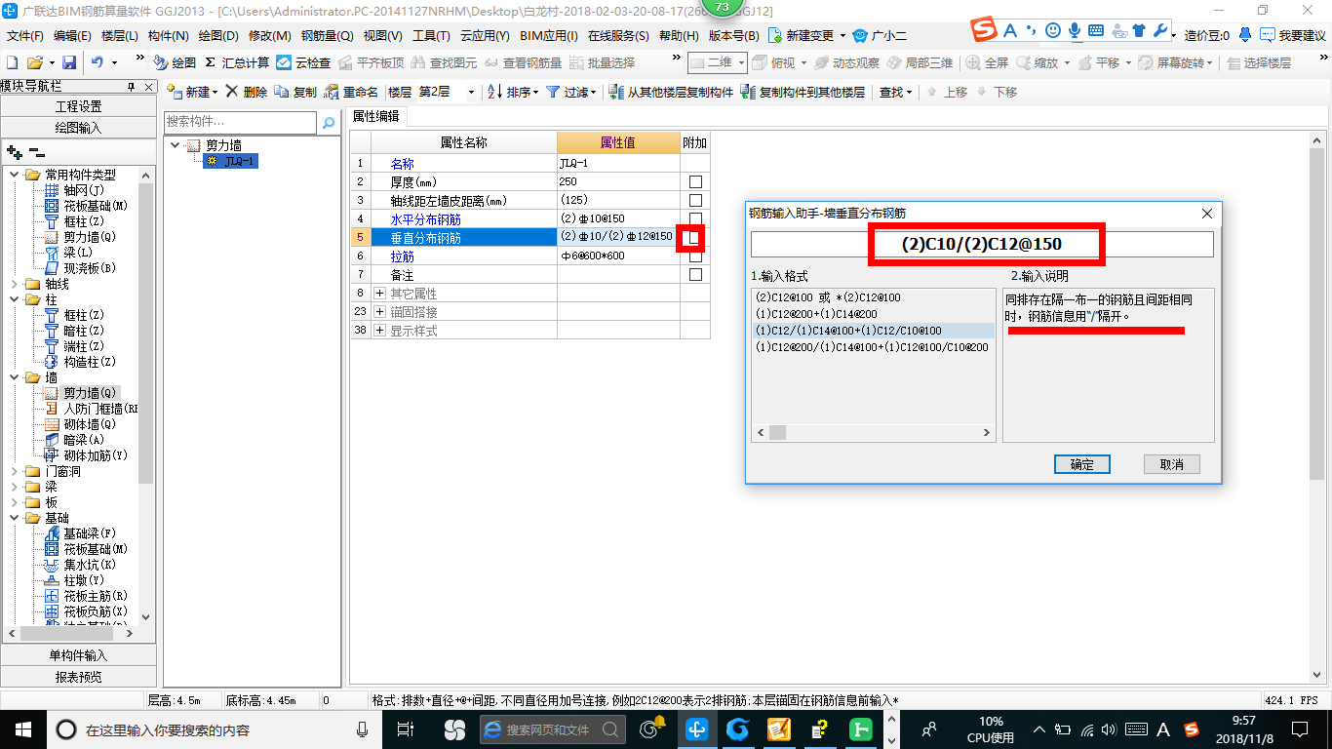This screenshot has width=1332, height=749.
Task: Open the 绘图 drawing mode
Action: (x=175, y=62)
